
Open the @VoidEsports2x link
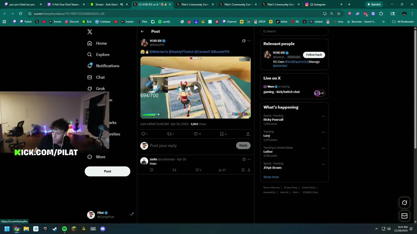296,62
